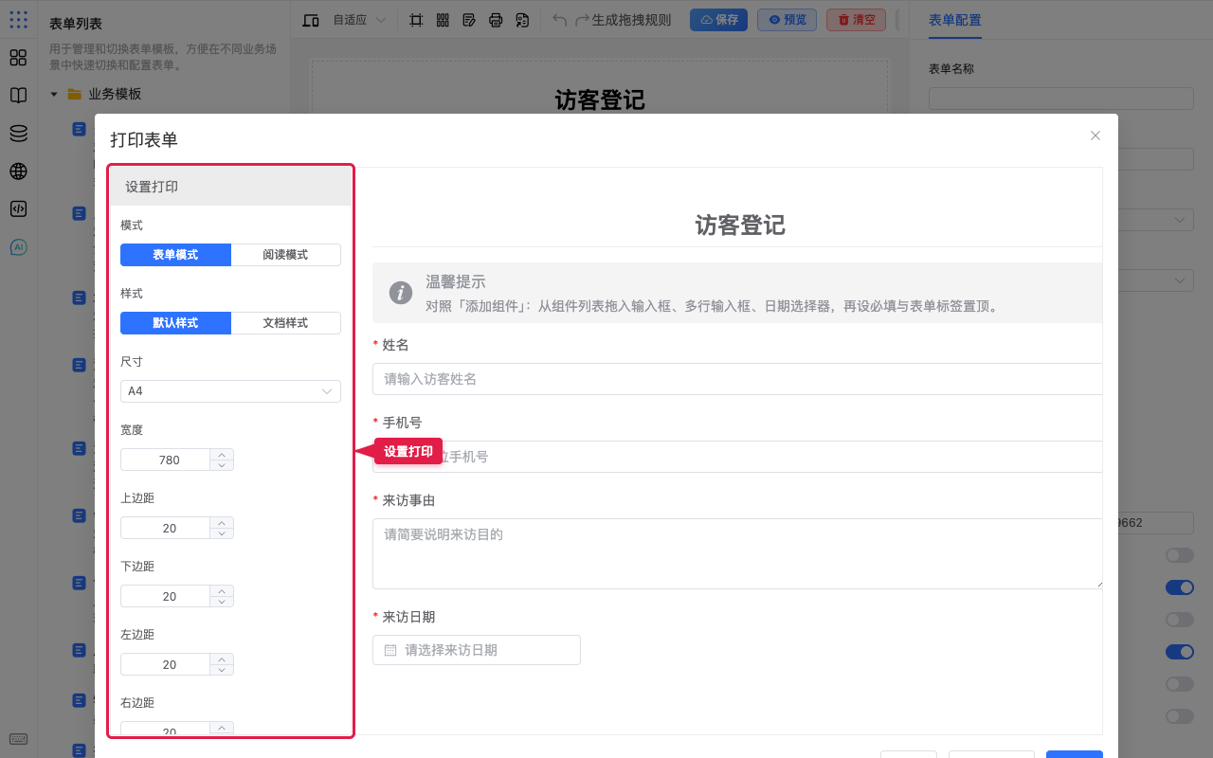Open the book icon in left sidebar
This screenshot has height=758, width=1213.
(x=18, y=96)
